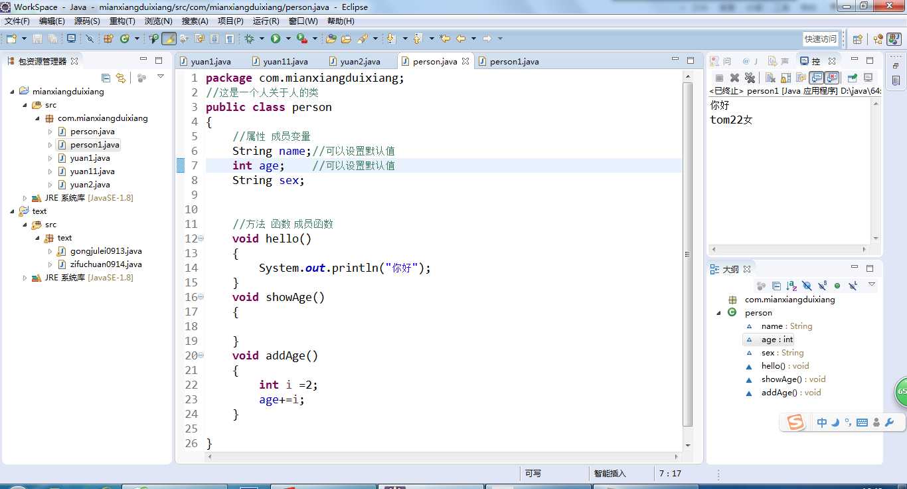
Task: Click the New file wizard toolbar icon
Action: pos(11,39)
